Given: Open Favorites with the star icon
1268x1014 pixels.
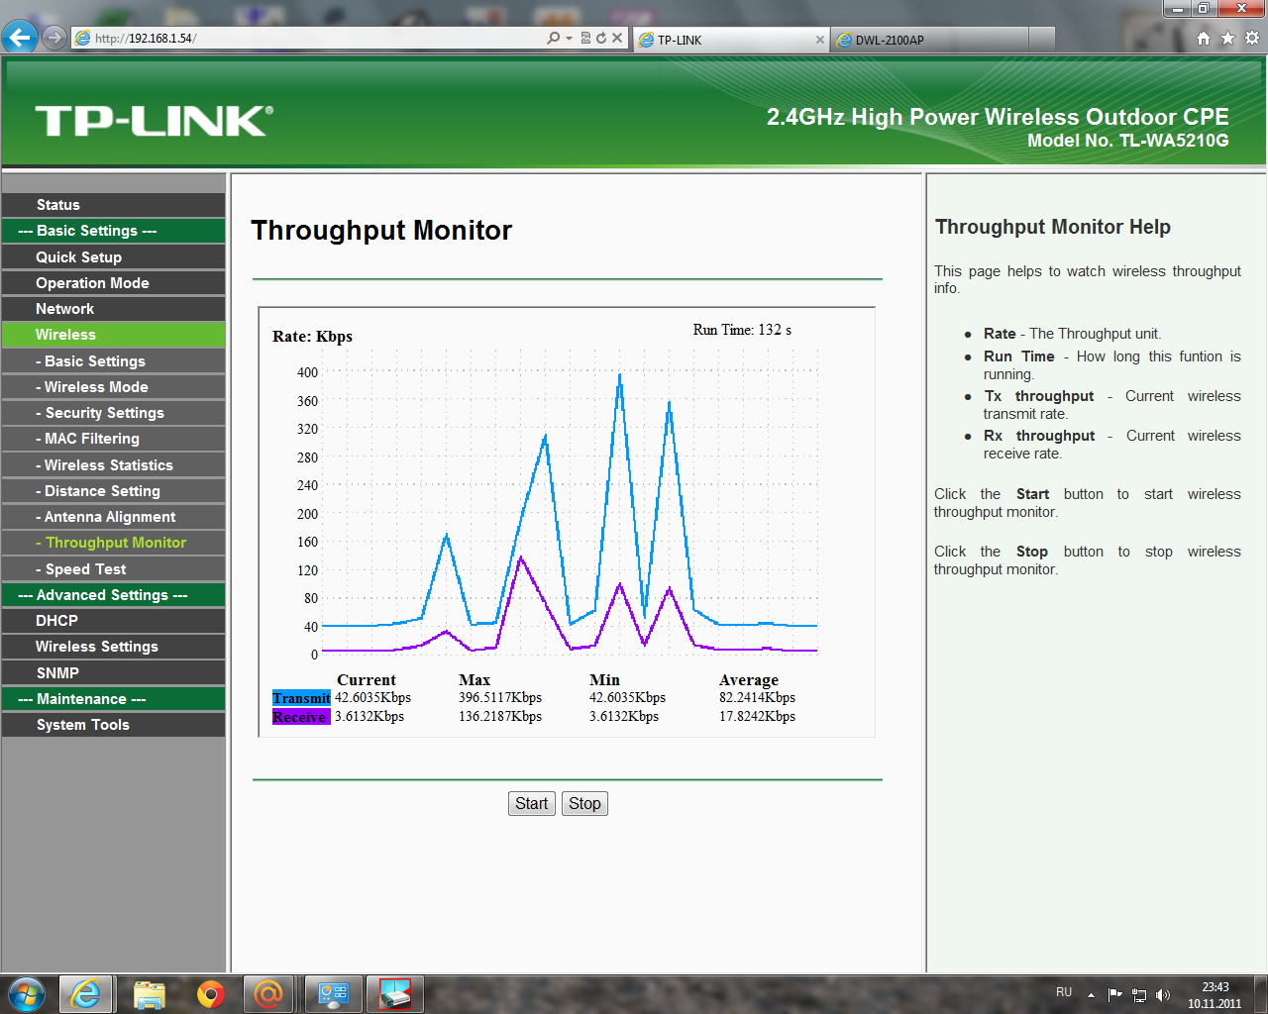Looking at the screenshot, I should [1227, 38].
